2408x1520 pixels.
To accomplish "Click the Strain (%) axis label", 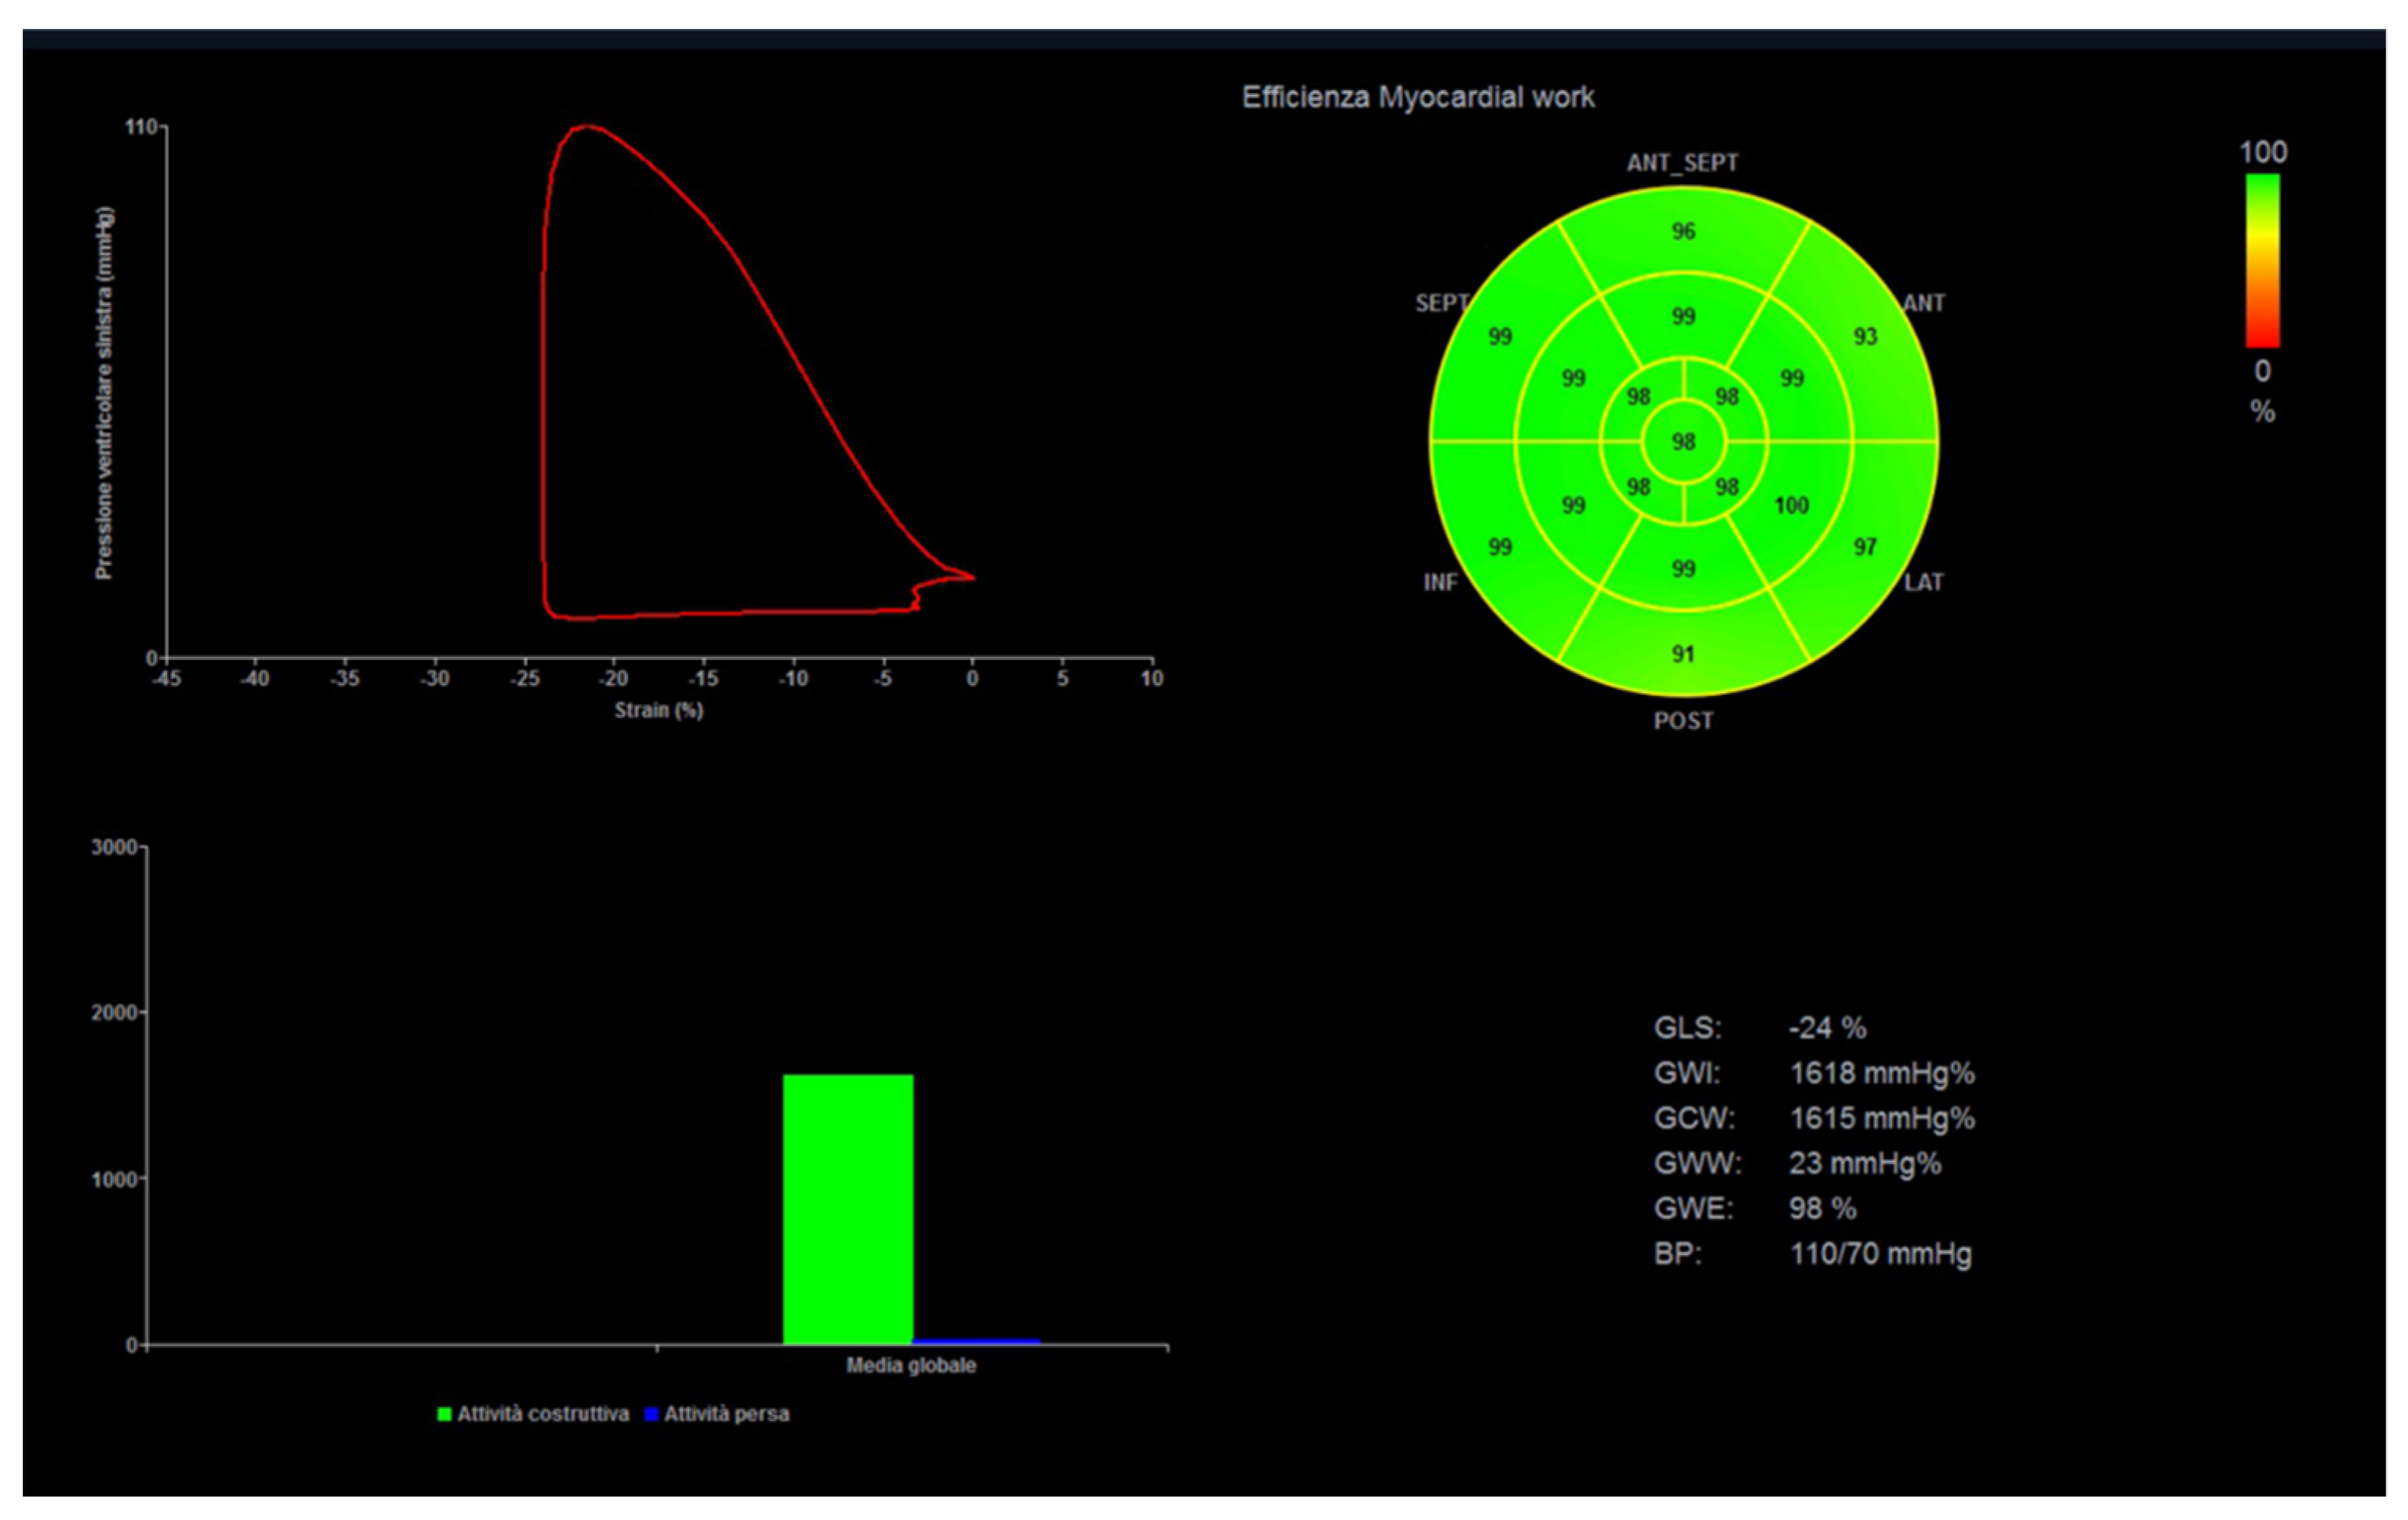I will 658,710.
